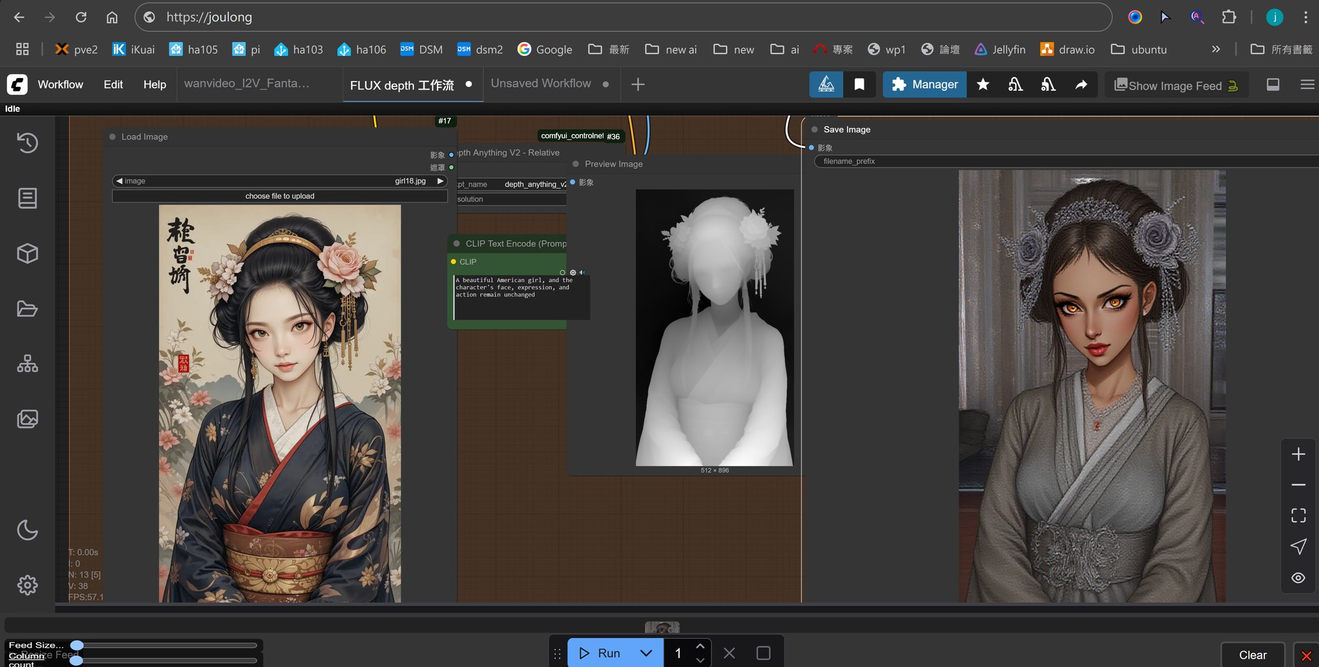Click the Run button
This screenshot has width=1319, height=667.
coord(600,653)
